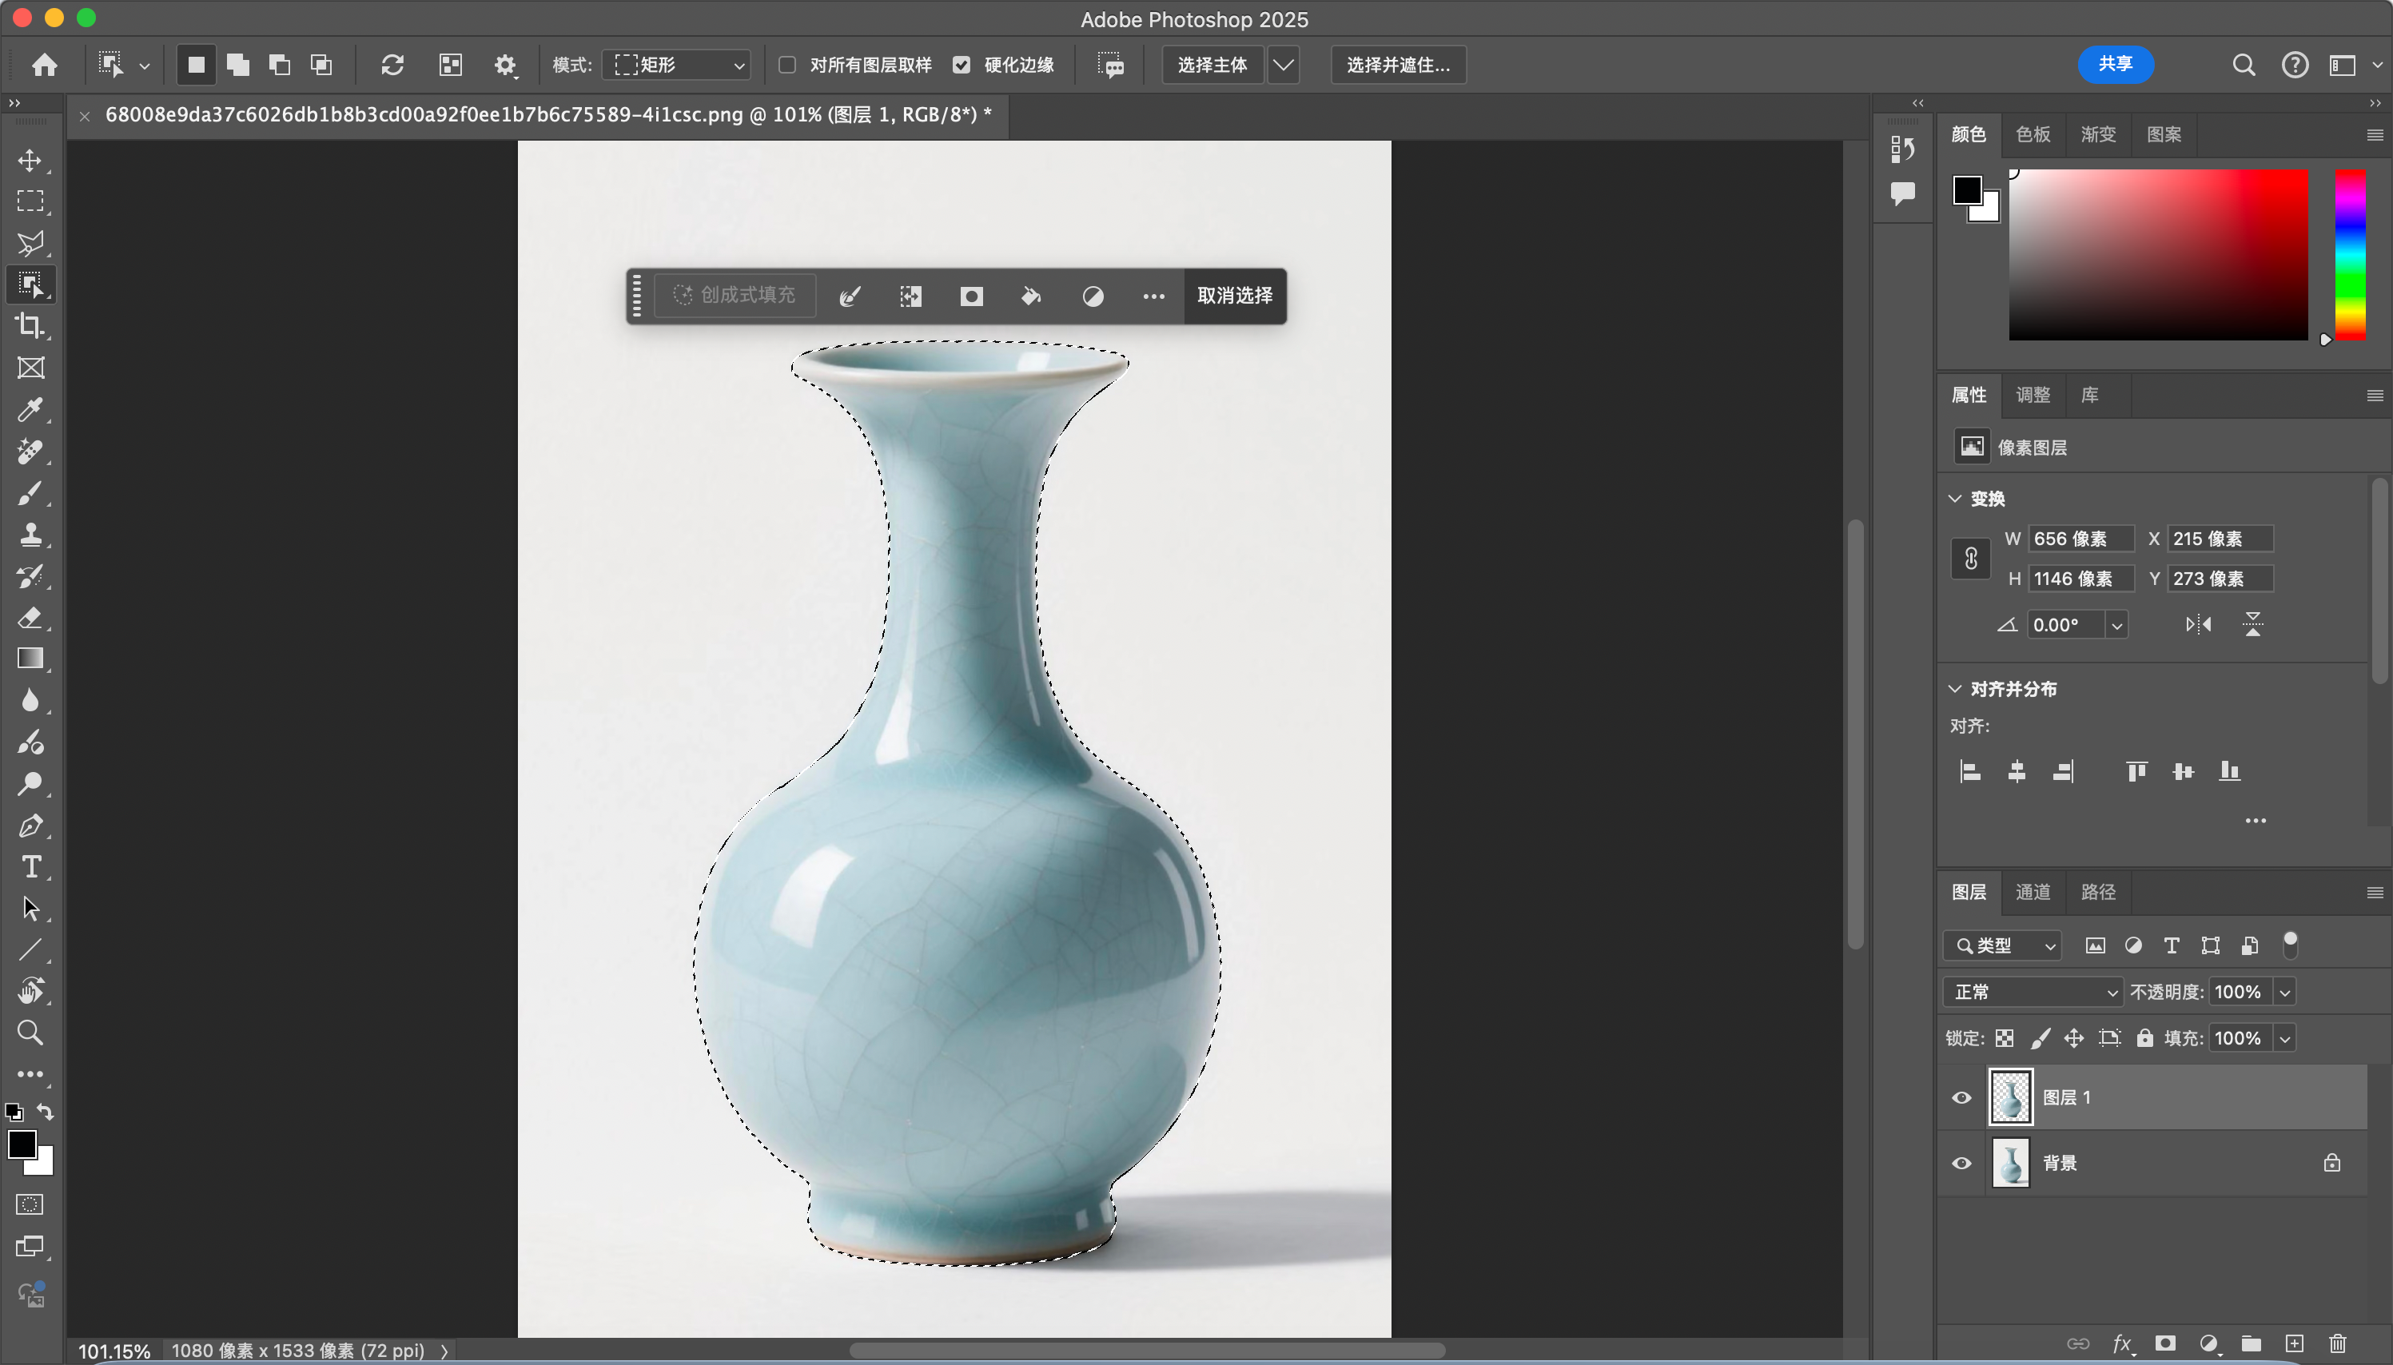The width and height of the screenshot is (2393, 1365).
Task: Click the 选择主体 button
Action: (1212, 65)
